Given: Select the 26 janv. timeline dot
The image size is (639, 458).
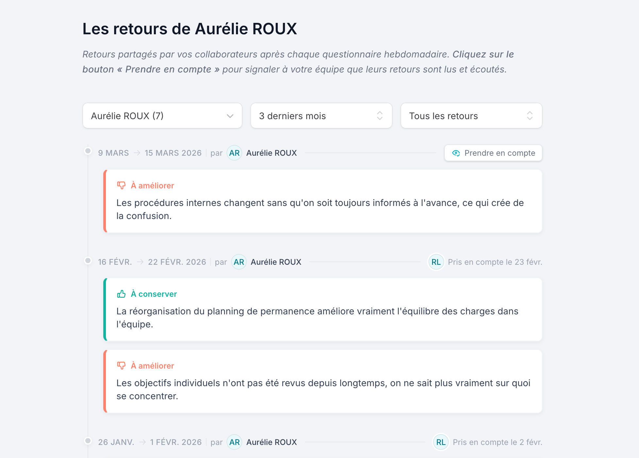Looking at the screenshot, I should pyautogui.click(x=88, y=441).
